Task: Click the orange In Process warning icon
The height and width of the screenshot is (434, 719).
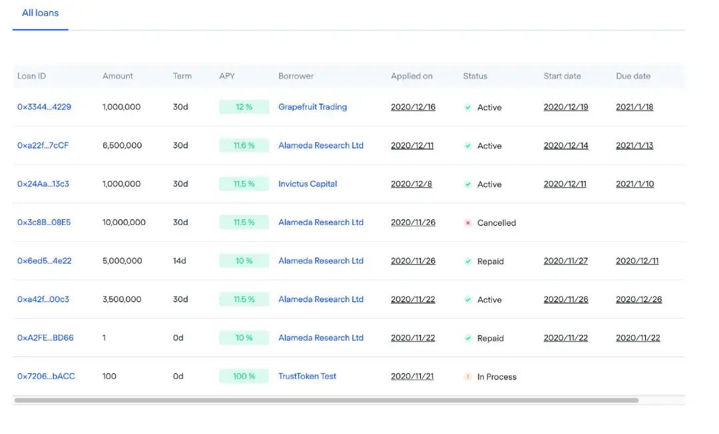Action: click(468, 377)
